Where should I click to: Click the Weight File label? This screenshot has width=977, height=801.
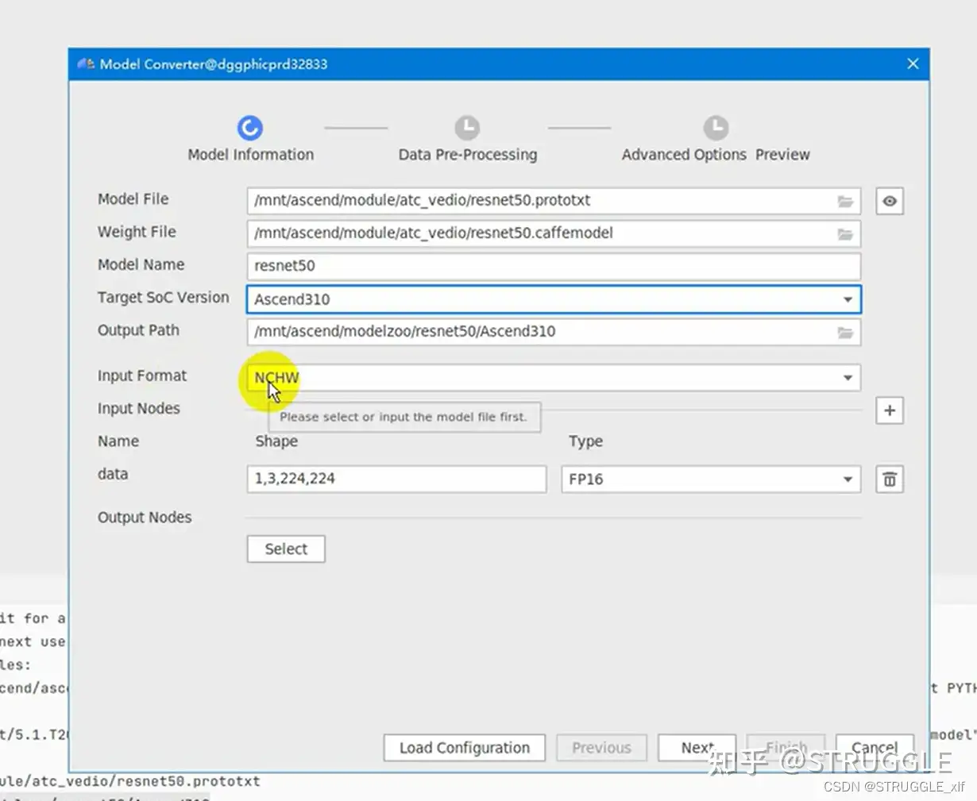click(x=137, y=232)
